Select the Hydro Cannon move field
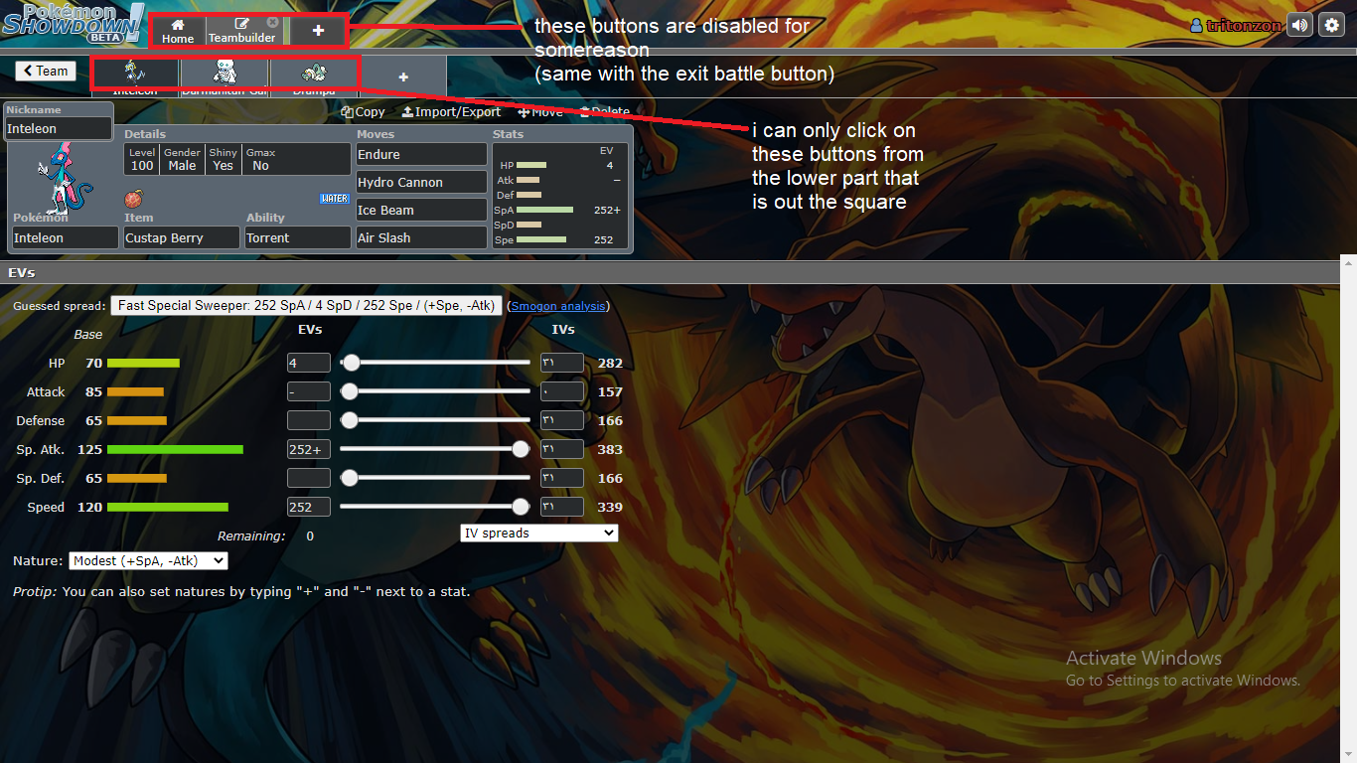The height and width of the screenshot is (763, 1357). (x=422, y=182)
